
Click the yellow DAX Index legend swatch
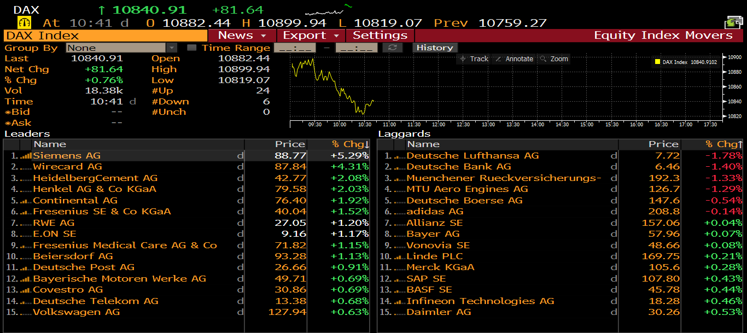[657, 62]
